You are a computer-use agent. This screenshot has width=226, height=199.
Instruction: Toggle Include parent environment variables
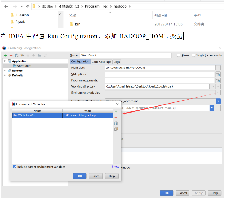14,167
